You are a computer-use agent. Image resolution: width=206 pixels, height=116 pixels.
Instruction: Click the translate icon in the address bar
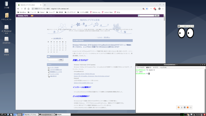[144, 9]
